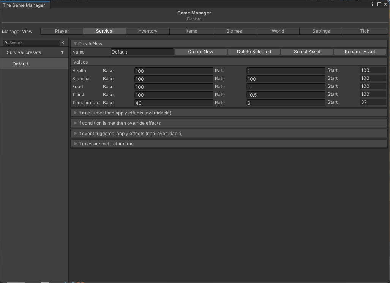Expand 'If condition is met then override effects'
The width and height of the screenshot is (390, 283).
click(x=76, y=123)
